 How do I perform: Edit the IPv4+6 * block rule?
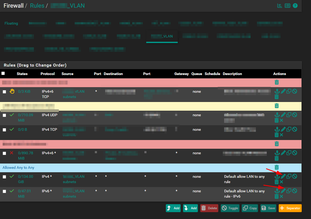click(x=283, y=153)
